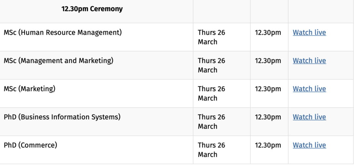
Task: Select MSc (Human Resource Management) program name
Action: point(63,33)
